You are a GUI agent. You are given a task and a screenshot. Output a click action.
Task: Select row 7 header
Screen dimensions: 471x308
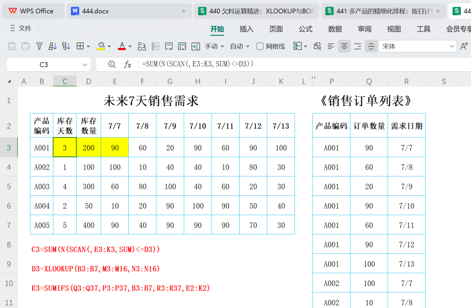(9, 225)
